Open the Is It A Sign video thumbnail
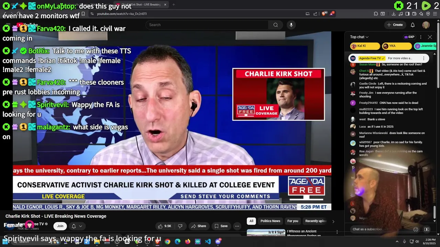Screen dimensions: 440x247 coord(266,233)
